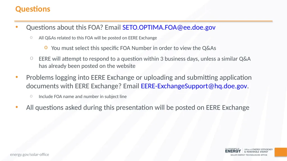
Task: Click the orange sub-bullet before 'You must select'
Action: pos(46,48)
